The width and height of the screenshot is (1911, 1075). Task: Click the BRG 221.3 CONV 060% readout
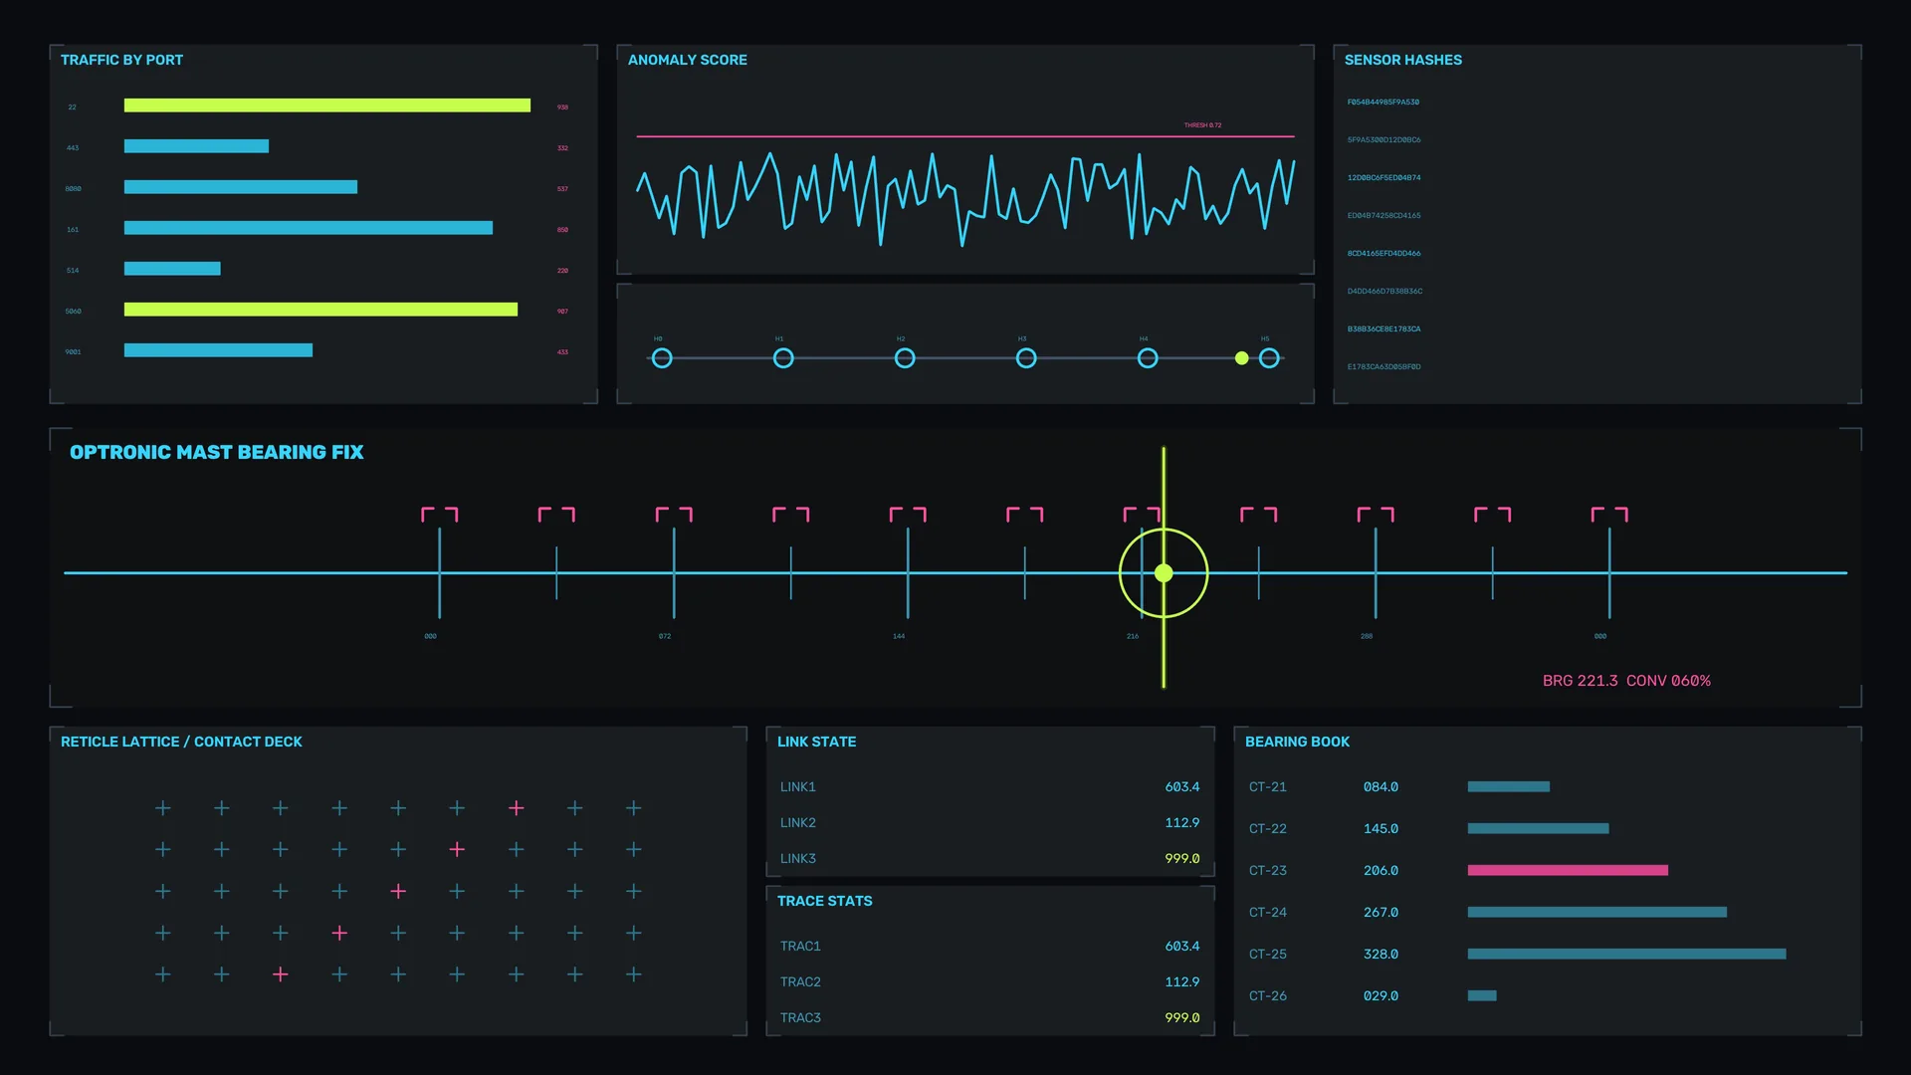click(1626, 681)
